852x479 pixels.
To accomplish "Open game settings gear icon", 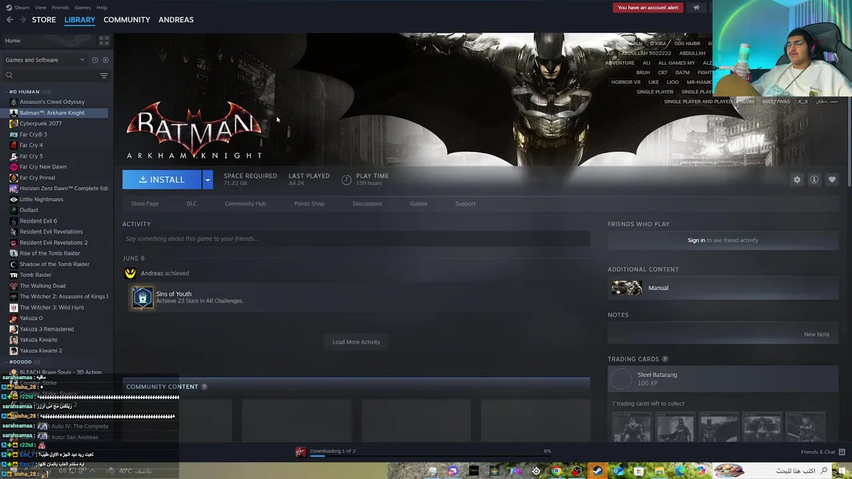I will (x=797, y=180).
